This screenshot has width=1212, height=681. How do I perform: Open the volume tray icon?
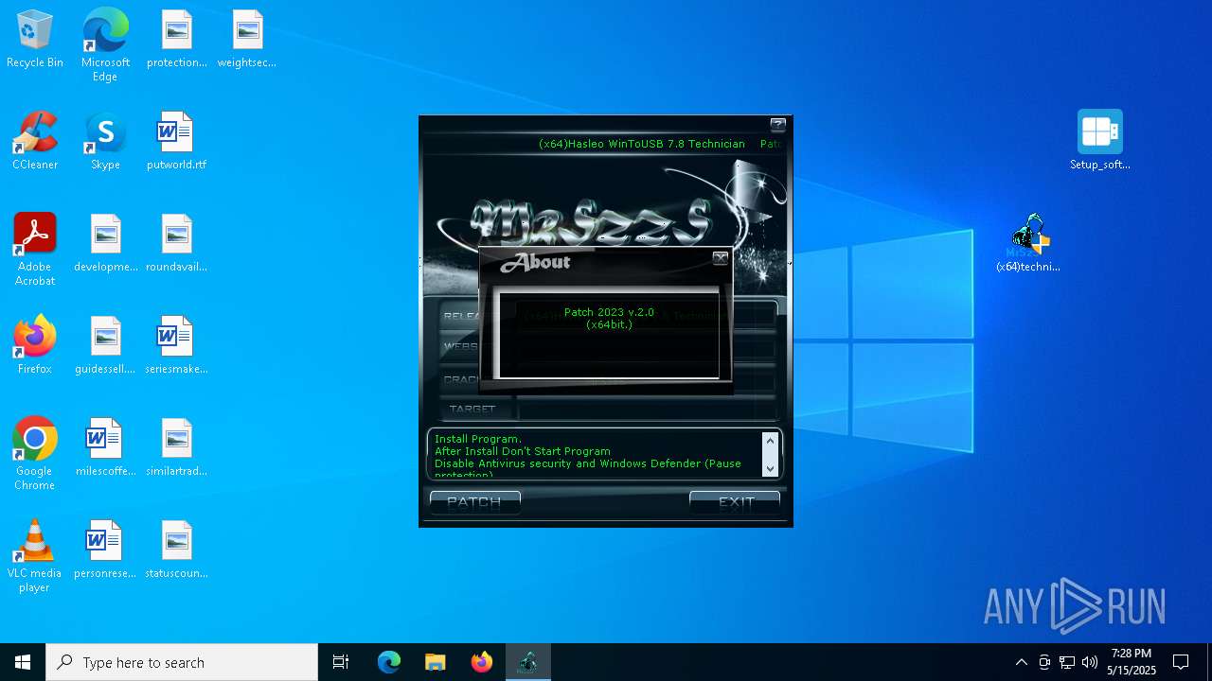[1090, 662]
